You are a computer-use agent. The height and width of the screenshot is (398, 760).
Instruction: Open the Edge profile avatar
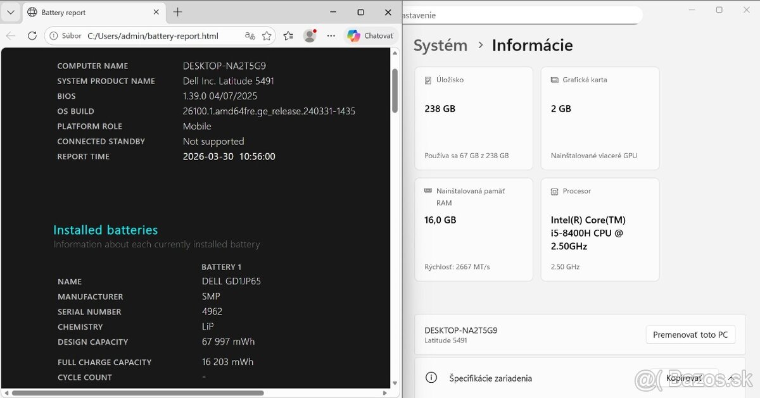310,36
